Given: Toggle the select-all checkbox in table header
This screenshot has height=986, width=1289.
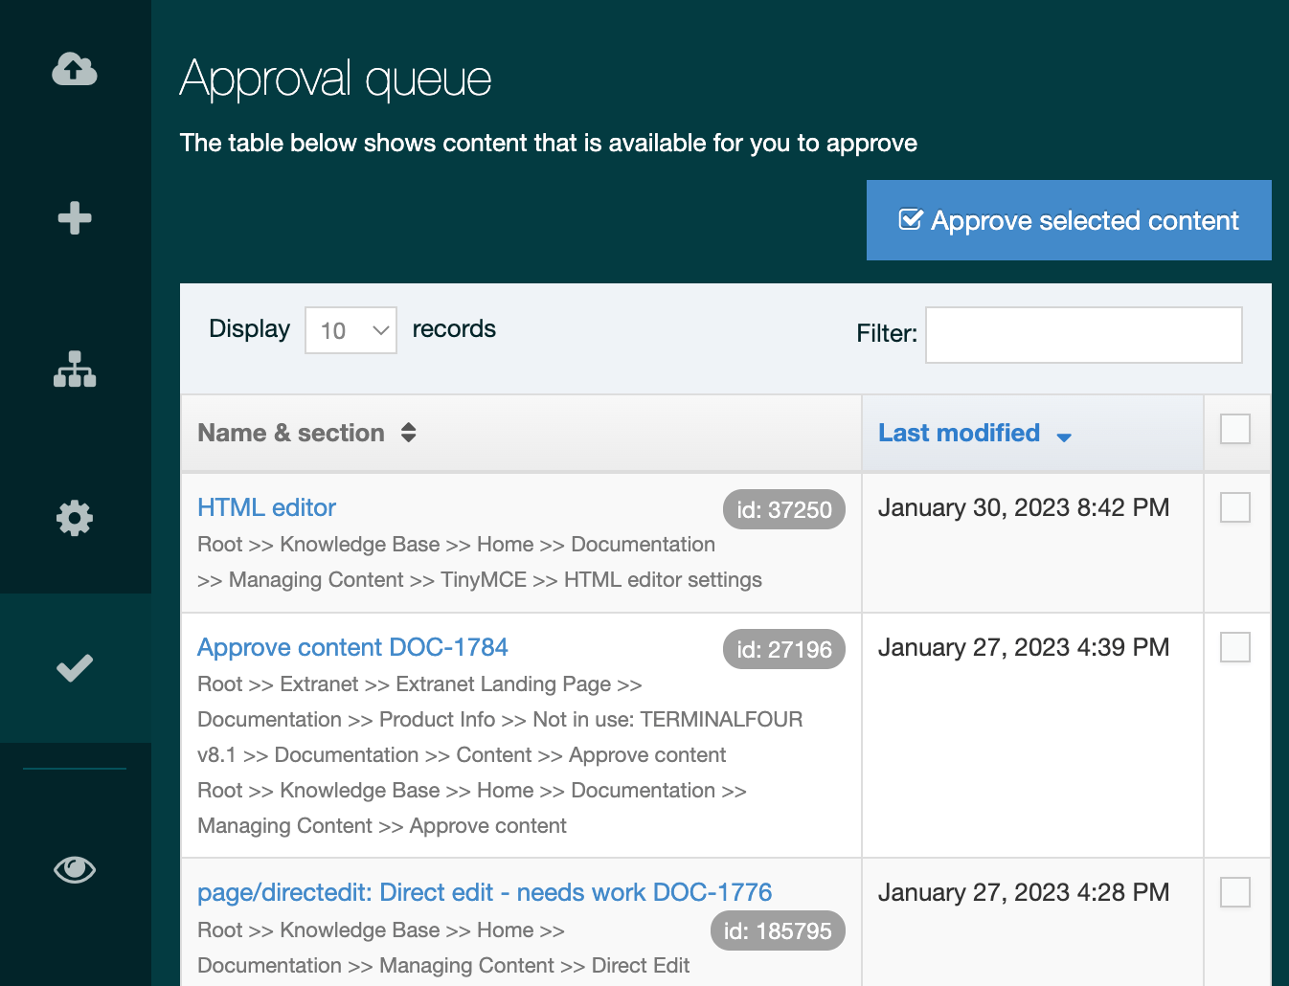Looking at the screenshot, I should pos(1235,429).
